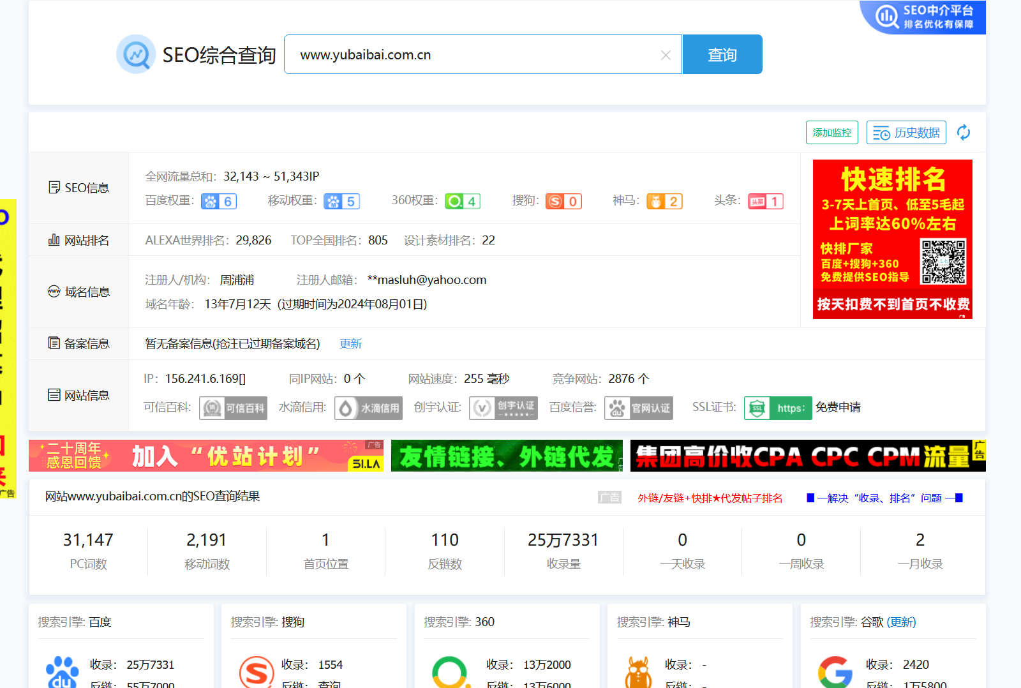The image size is (1021, 688).
Task: Click the 头条 weight badge showing 1
Action: 765,202
